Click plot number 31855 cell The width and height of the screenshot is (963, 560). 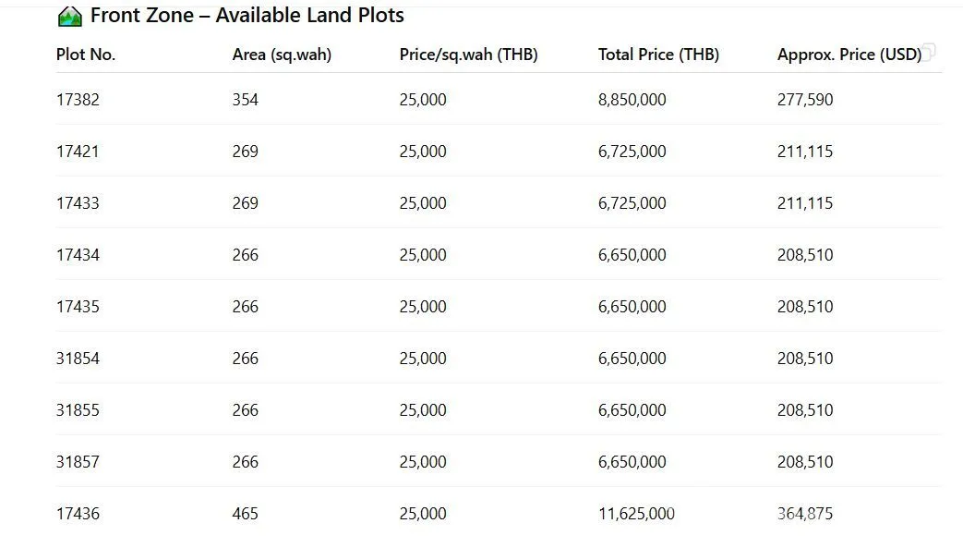pos(78,410)
